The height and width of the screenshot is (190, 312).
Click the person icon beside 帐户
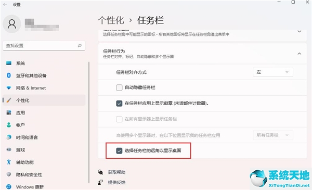point(9,125)
